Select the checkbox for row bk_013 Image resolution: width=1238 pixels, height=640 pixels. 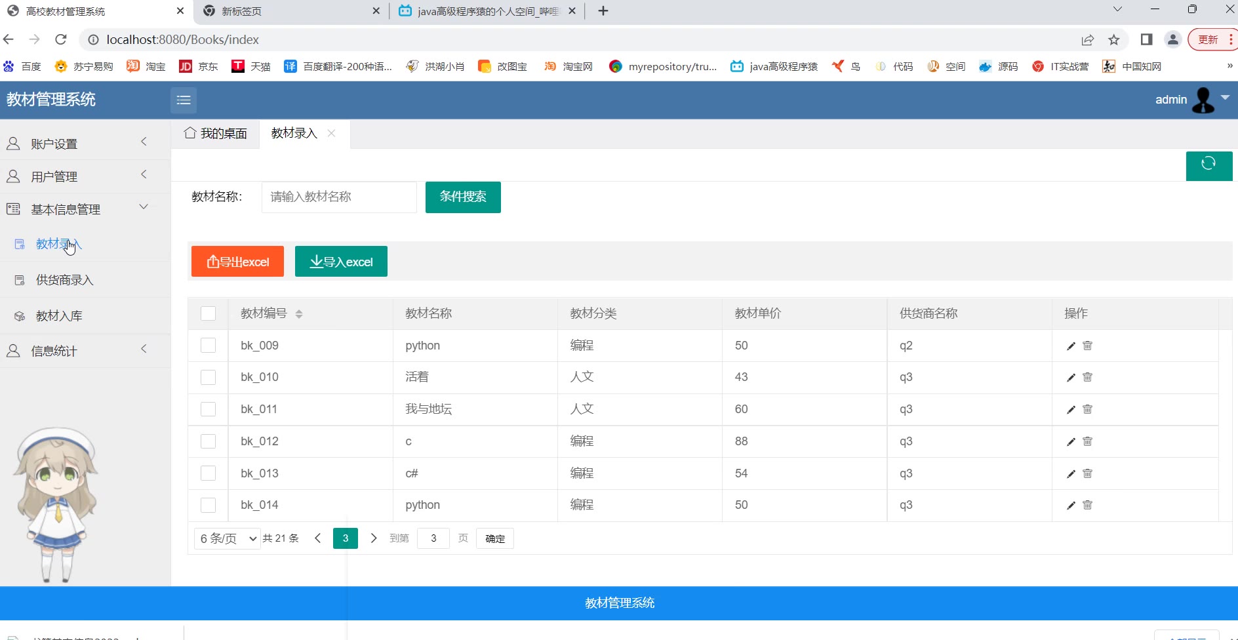pos(208,473)
